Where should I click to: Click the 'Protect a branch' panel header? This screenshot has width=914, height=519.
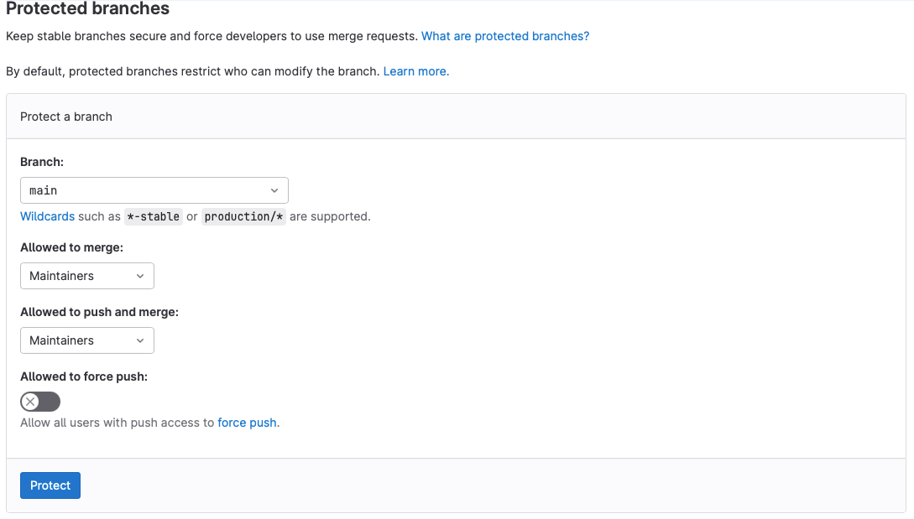(66, 117)
